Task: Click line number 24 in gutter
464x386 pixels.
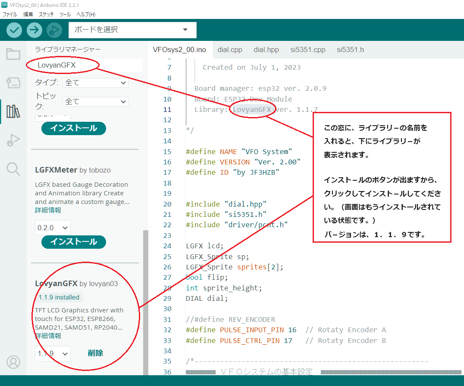Action: point(167,246)
